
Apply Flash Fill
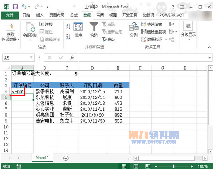(151, 24)
